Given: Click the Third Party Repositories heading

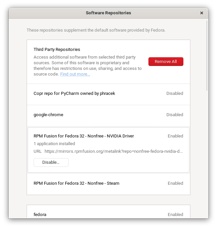Looking at the screenshot, I should coord(57,50).
